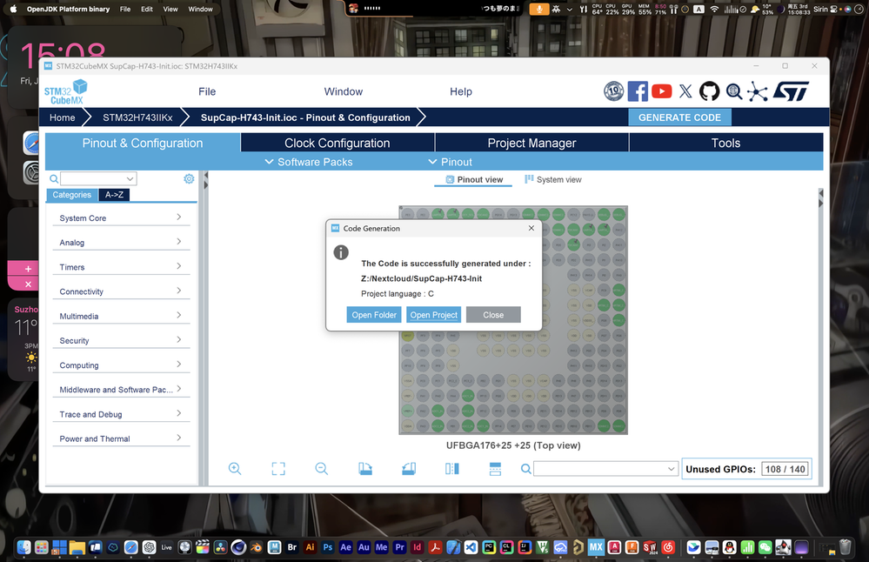The height and width of the screenshot is (562, 869).
Task: Switch peripheral list sorting to A->Z
Action: 114,195
